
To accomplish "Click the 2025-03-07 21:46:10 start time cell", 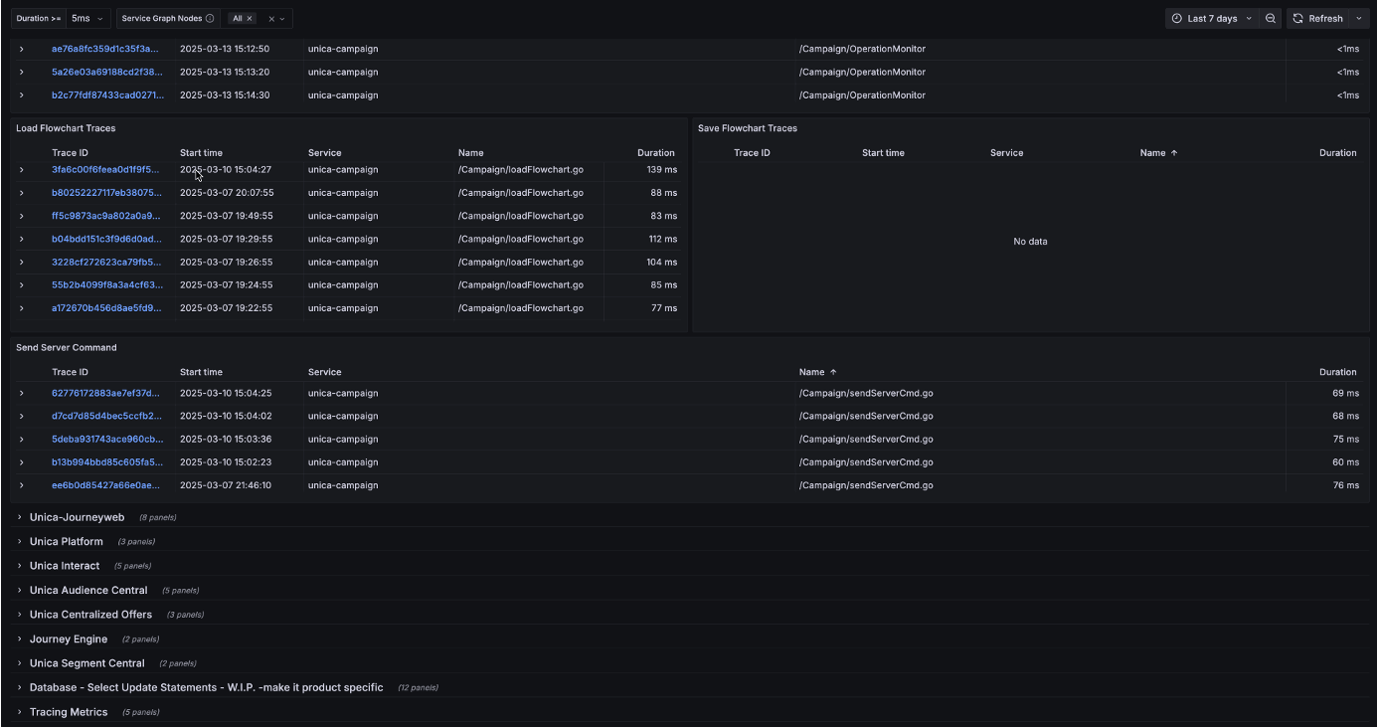I will (226, 485).
